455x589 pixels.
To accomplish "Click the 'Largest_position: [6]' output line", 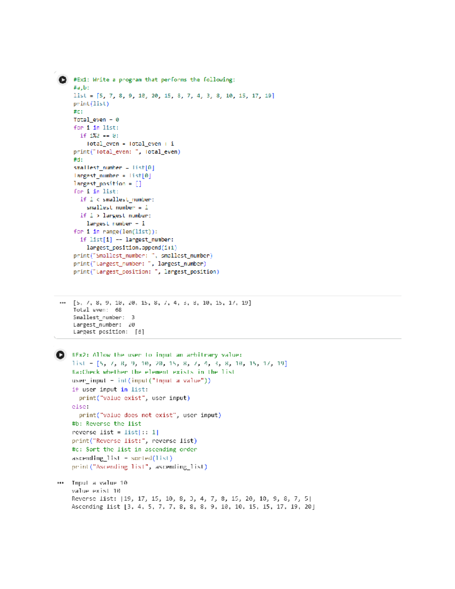I will [x=109, y=332].
